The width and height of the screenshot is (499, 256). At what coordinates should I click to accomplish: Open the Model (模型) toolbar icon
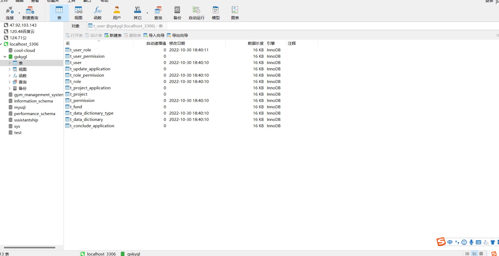pyautogui.click(x=216, y=13)
